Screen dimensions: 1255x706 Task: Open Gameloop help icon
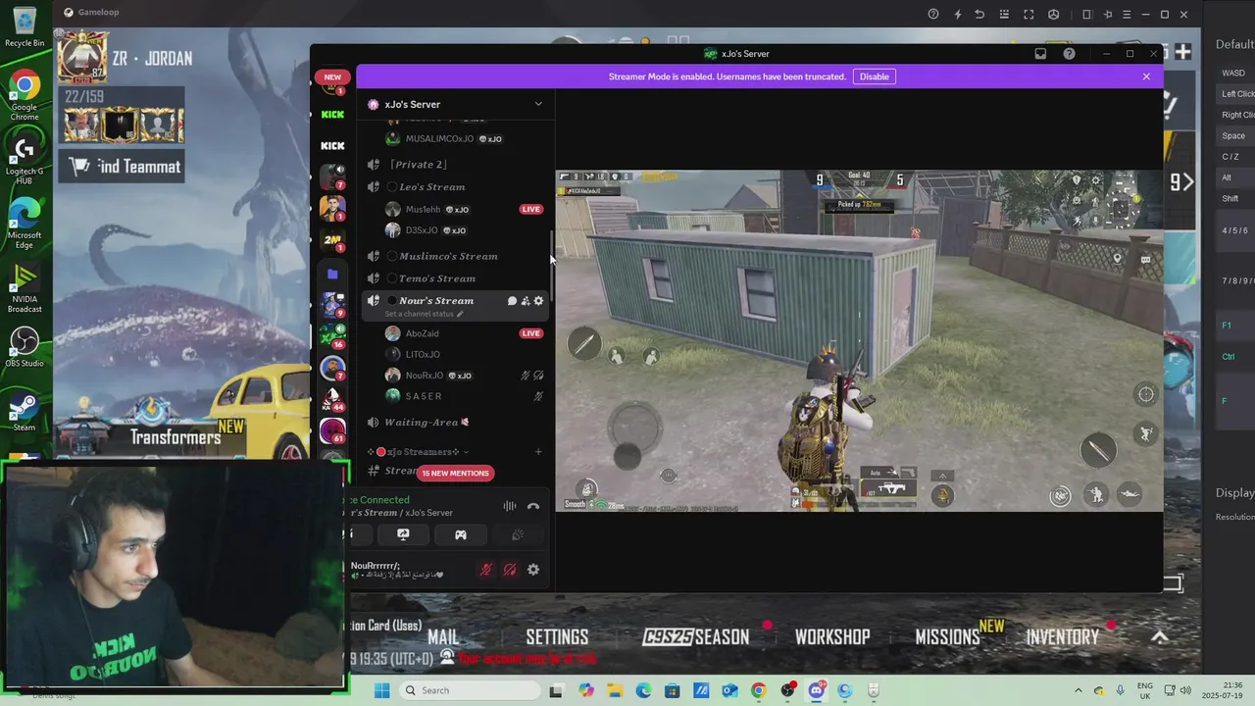coord(933,14)
